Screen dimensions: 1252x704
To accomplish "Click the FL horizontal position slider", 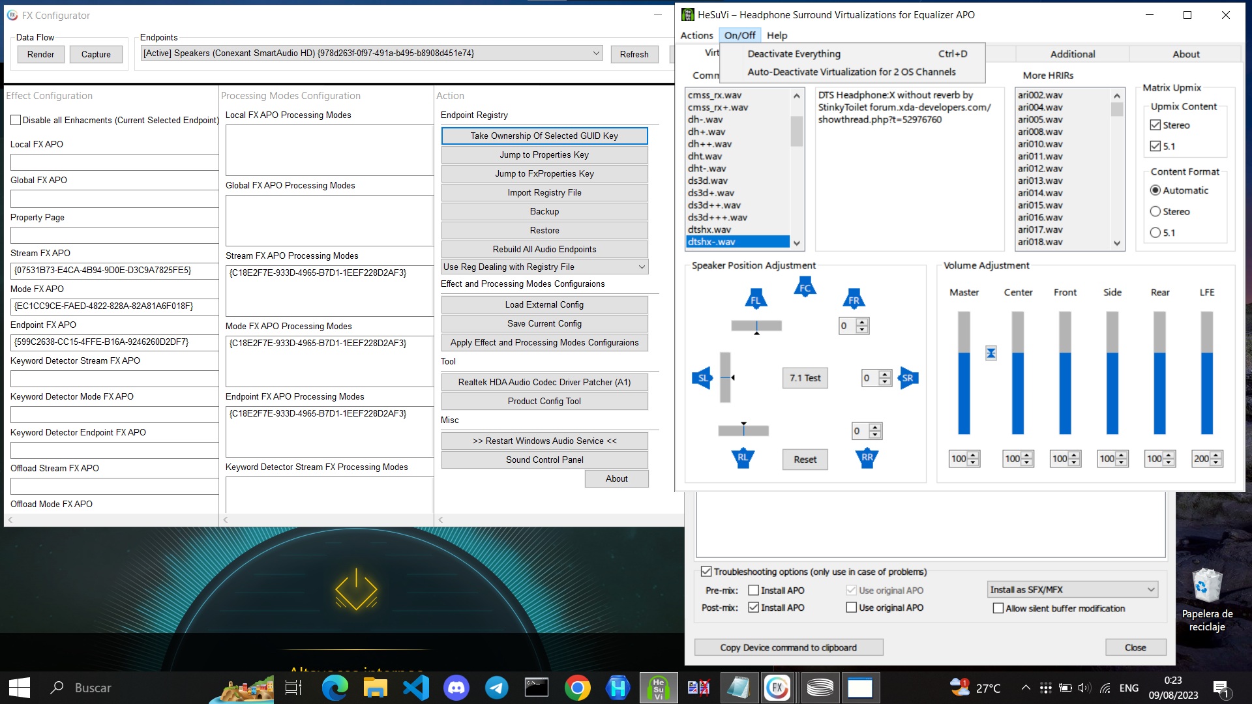I will [756, 325].
